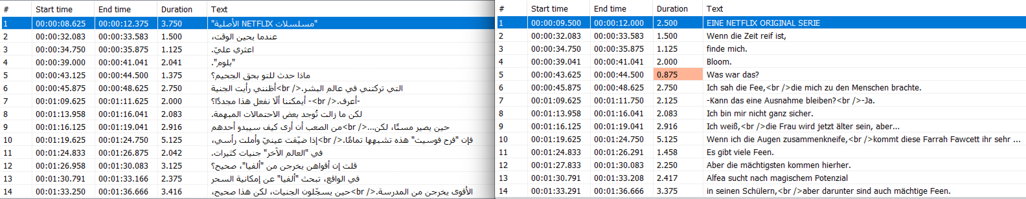The height and width of the screenshot is (199, 1026).
Task: Click the # column header in the Arabic list
Action: 6,9
